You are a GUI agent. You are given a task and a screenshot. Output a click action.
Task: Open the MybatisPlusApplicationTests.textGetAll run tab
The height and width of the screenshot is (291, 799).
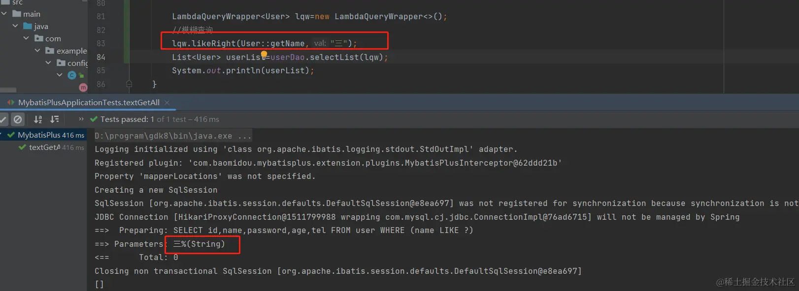tap(89, 102)
